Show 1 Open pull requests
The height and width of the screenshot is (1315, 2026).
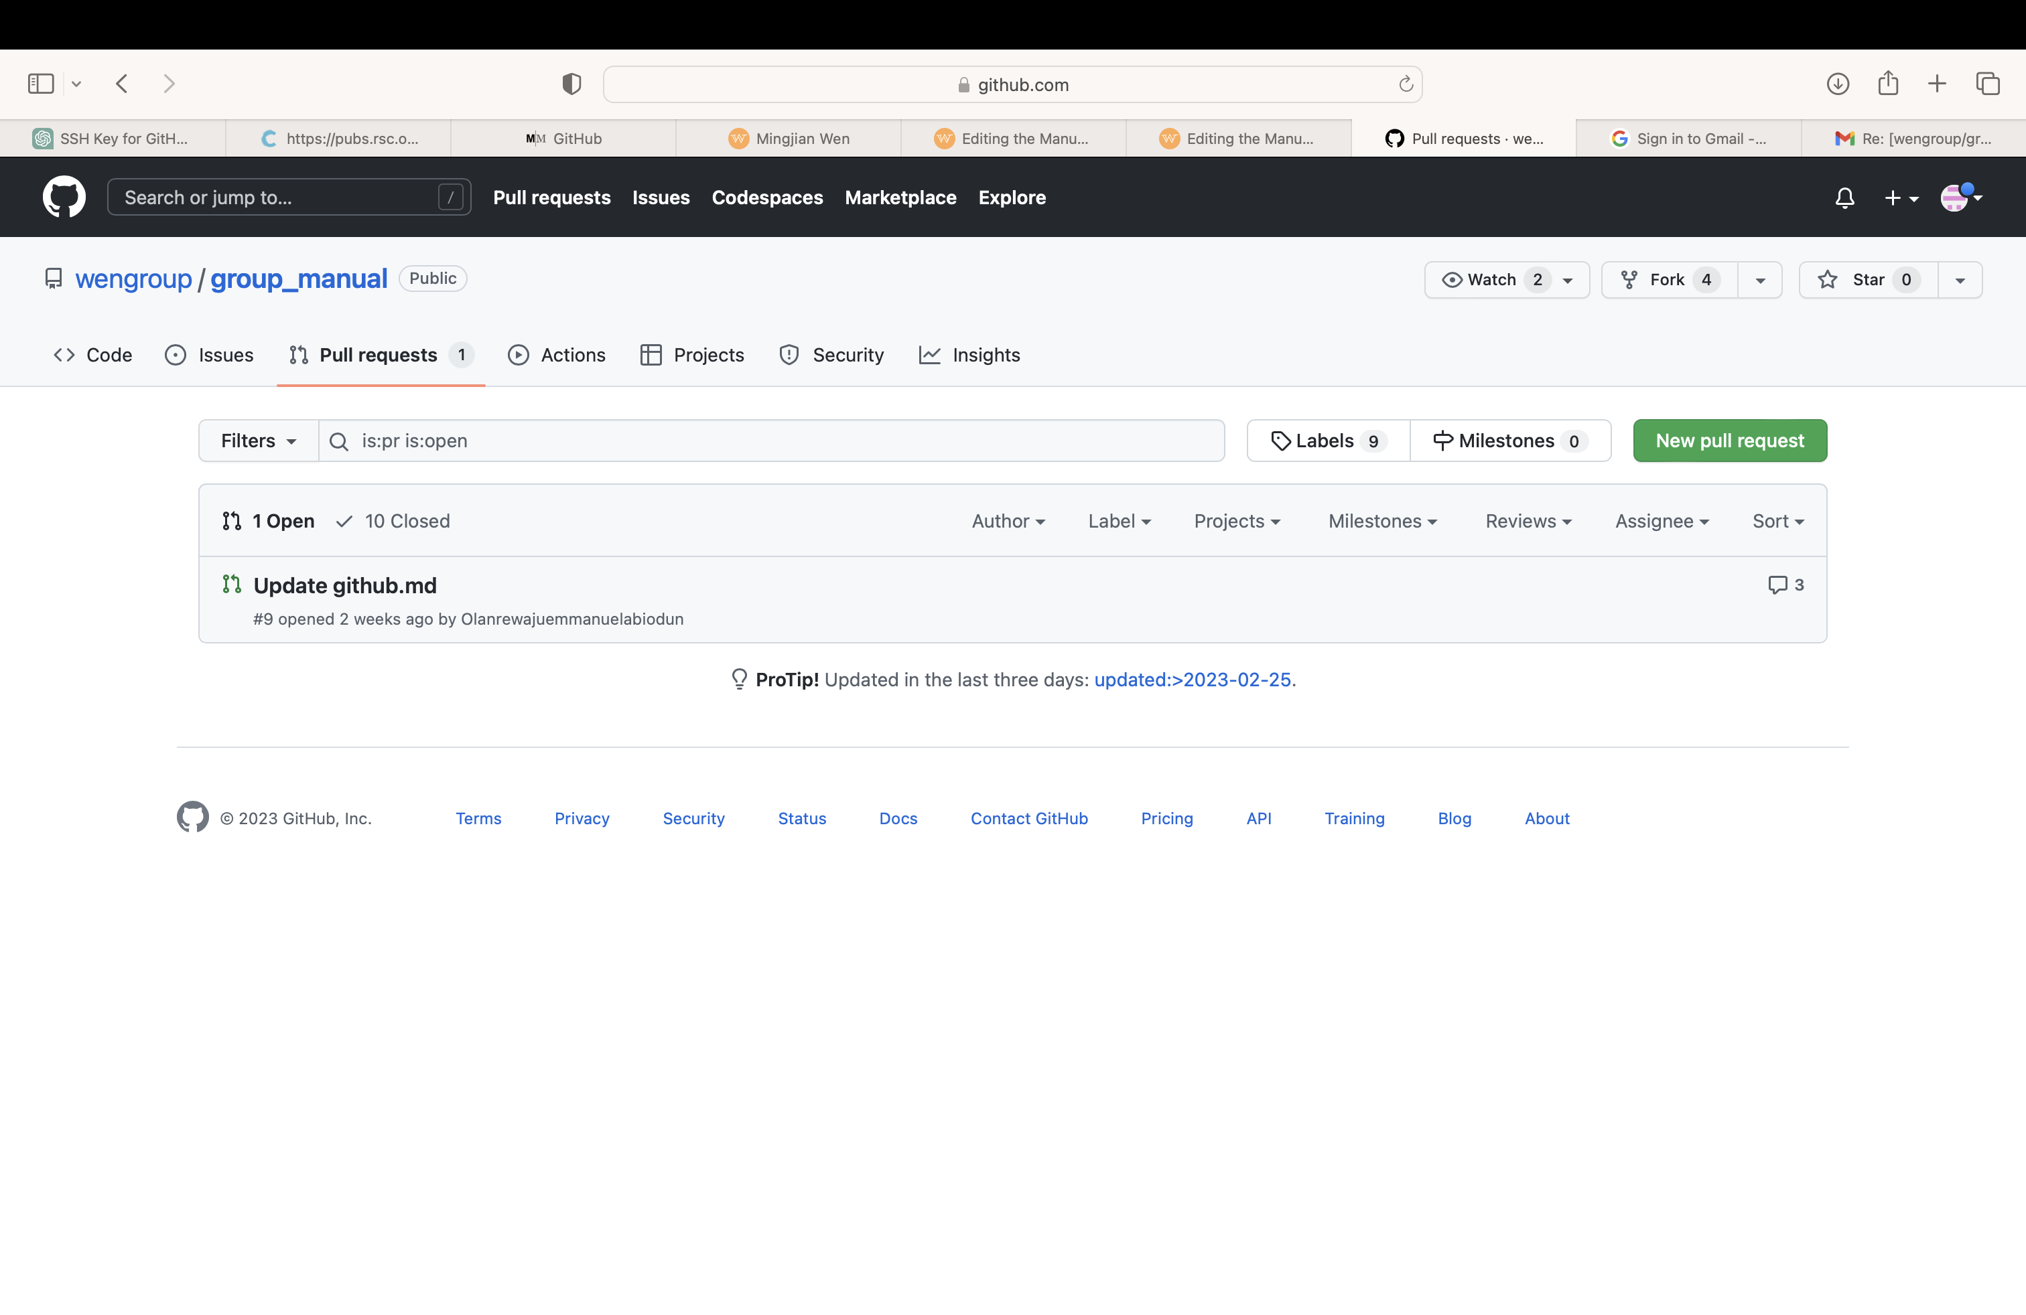click(268, 520)
